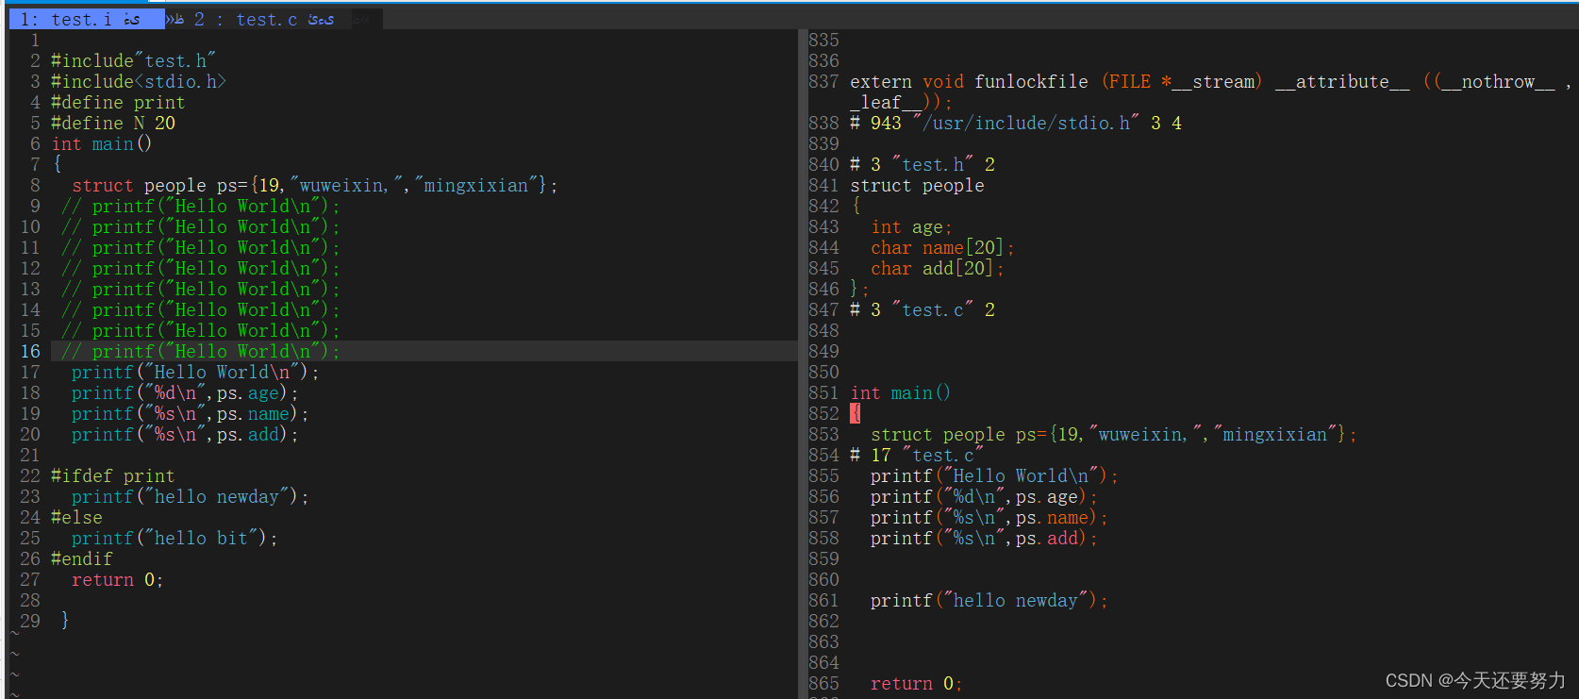Click struct people ps line in left pane

(315, 186)
